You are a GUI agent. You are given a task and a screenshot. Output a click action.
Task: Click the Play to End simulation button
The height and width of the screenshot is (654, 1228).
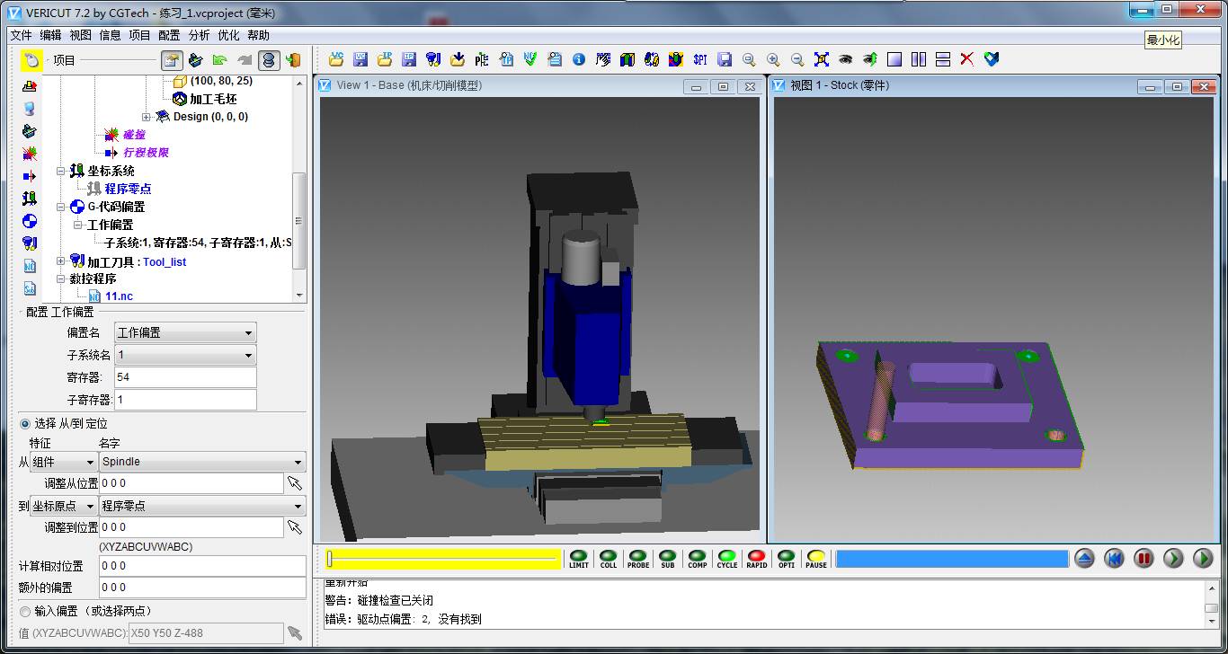click(x=1203, y=559)
